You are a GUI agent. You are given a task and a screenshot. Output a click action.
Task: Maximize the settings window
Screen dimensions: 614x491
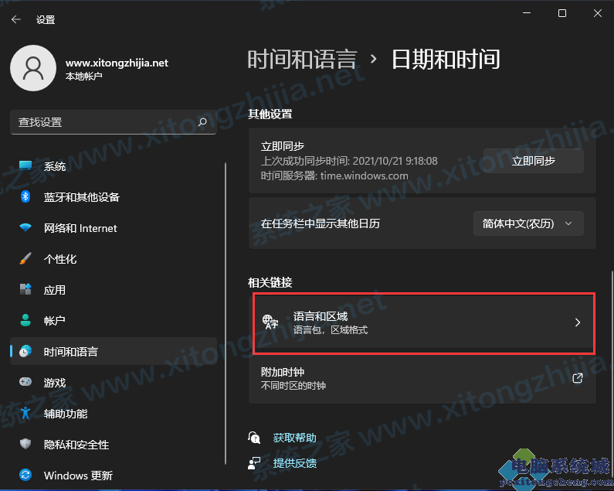pyautogui.click(x=562, y=13)
